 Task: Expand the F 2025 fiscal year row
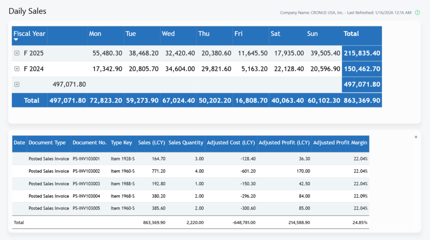point(17,53)
